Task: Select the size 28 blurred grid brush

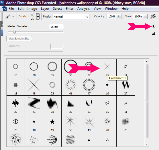Action: pyautogui.click(x=126, y=123)
